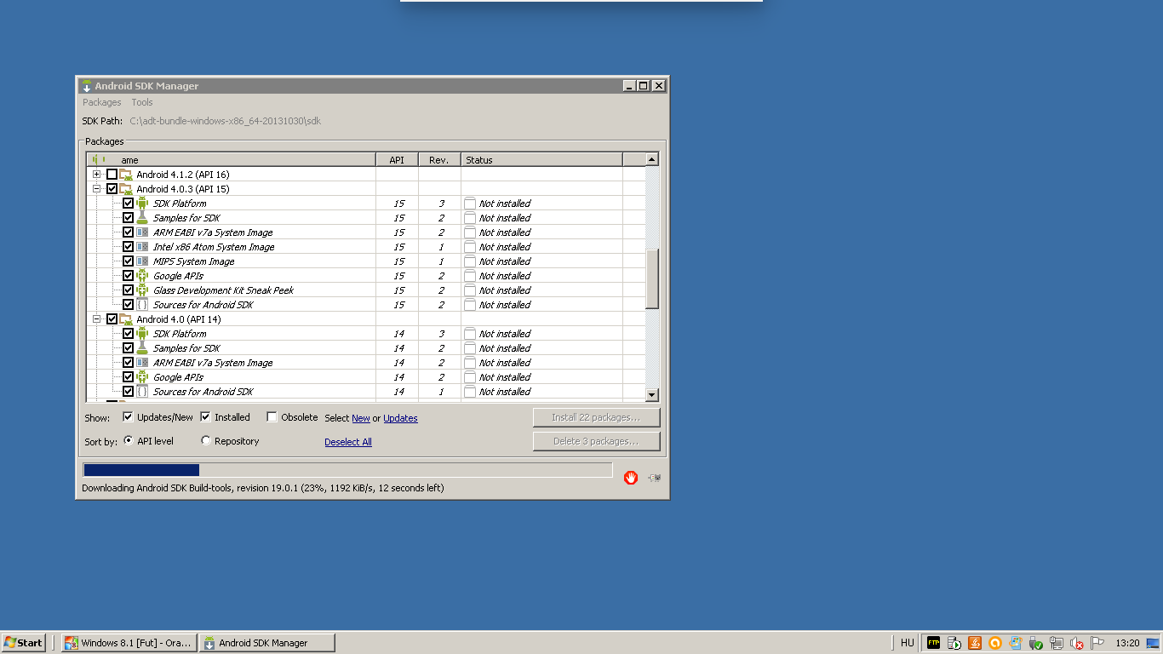This screenshot has width=1163, height=654.
Task: Check the Android 4.1.2 (API 16) checkbox
Action: [x=112, y=175]
